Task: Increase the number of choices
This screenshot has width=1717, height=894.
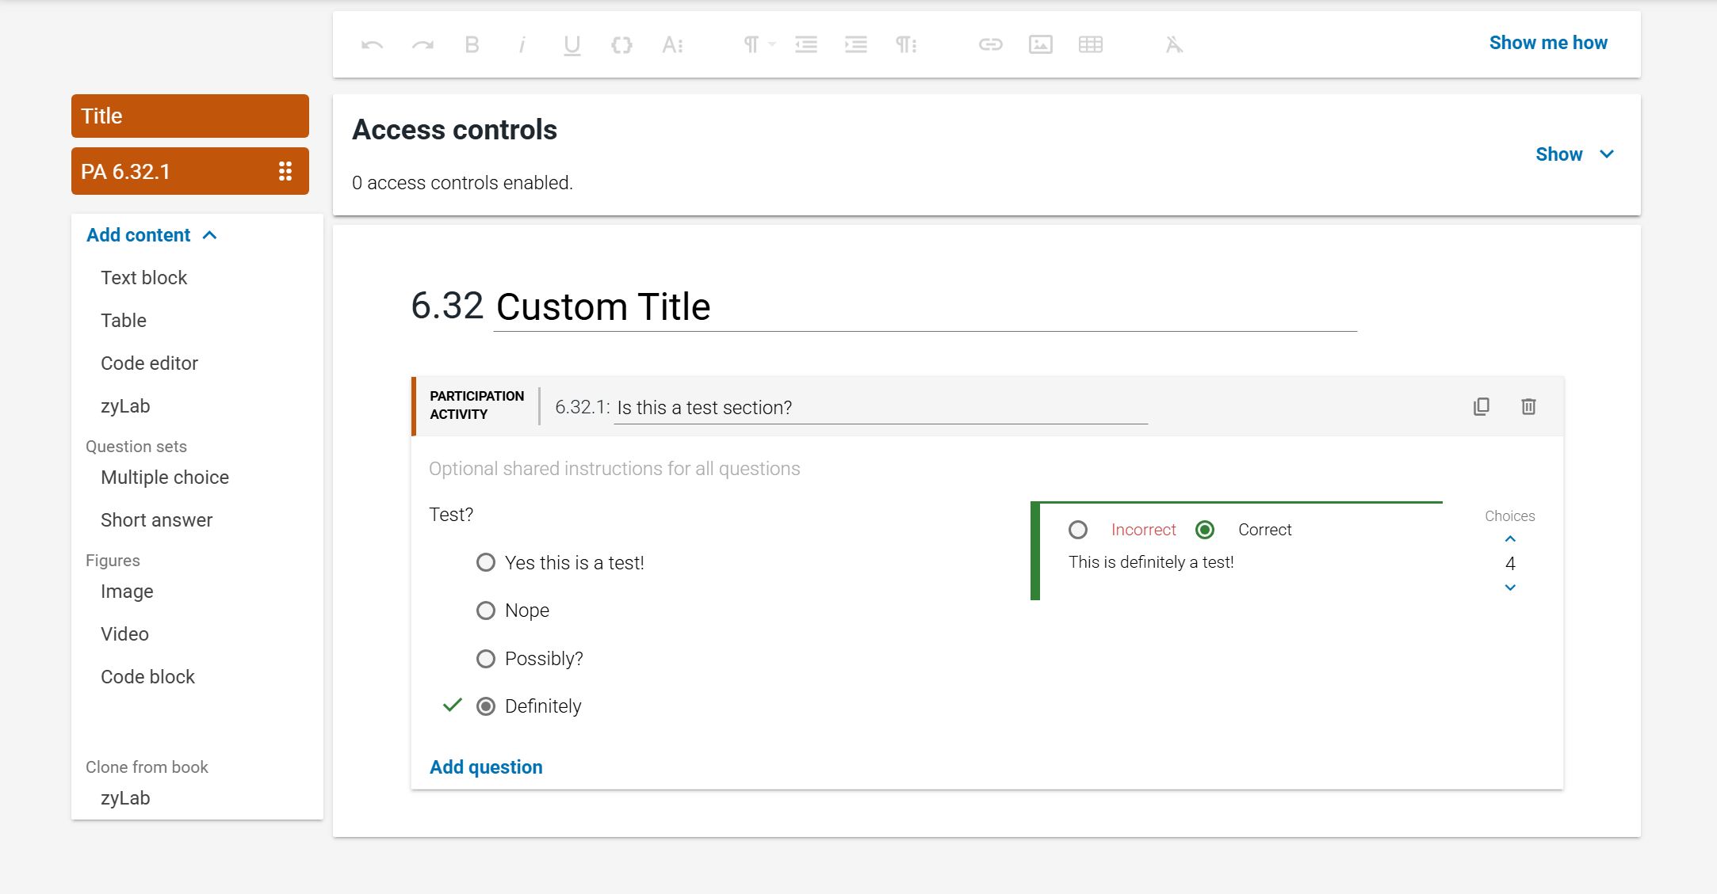Action: pyautogui.click(x=1510, y=538)
